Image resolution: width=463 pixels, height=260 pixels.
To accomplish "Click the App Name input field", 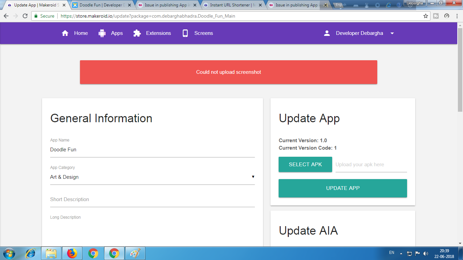I will click(152, 150).
